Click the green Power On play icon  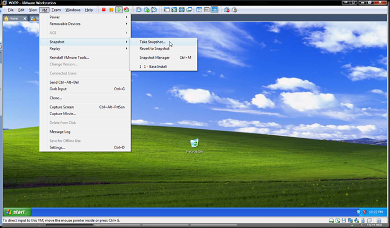point(119,10)
